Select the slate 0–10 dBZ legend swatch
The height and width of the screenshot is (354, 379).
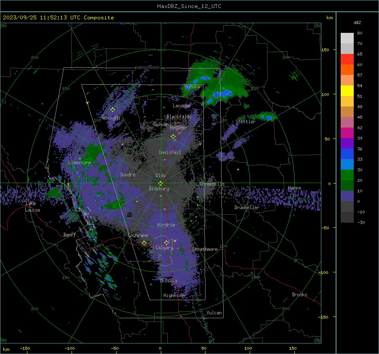(347, 196)
